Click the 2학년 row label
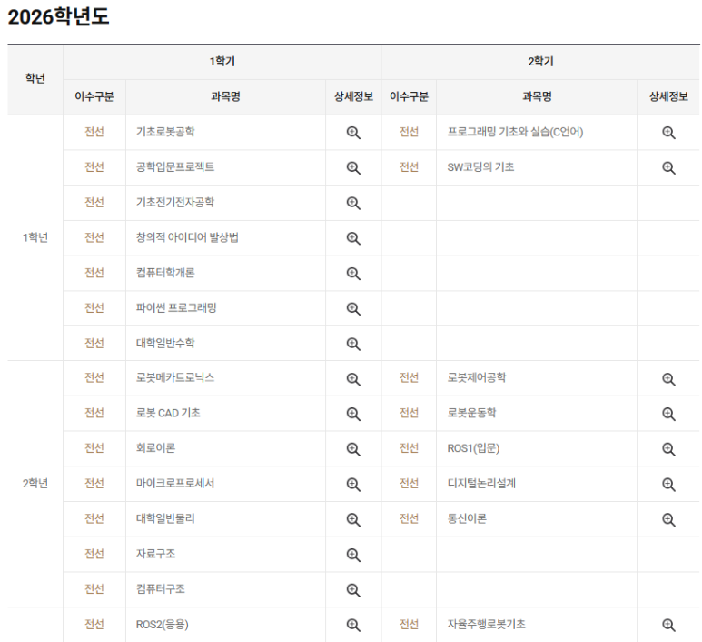The image size is (702, 642). (x=35, y=483)
